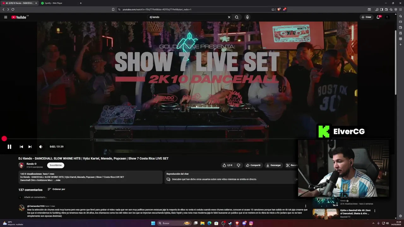Open the browser main hamburger menu
Image resolution: width=404 pixels, height=227 pixels.
[401, 9]
